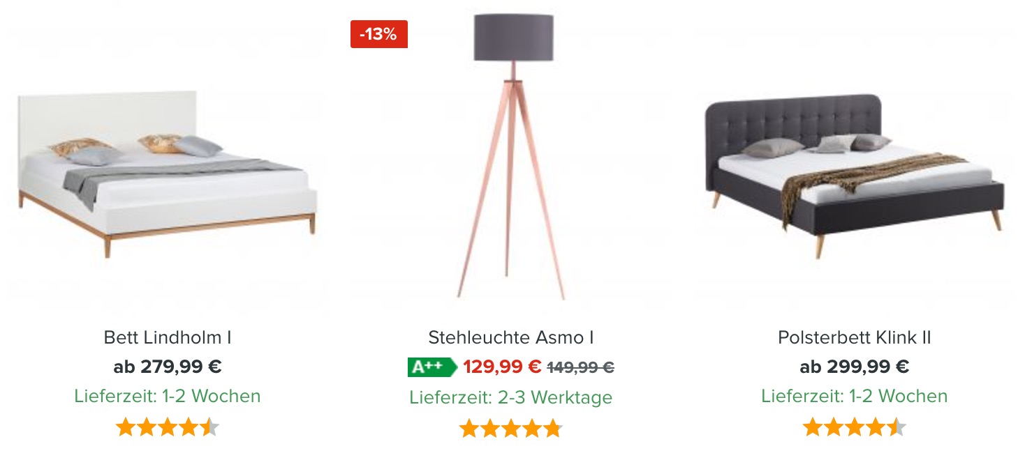1025x453 pixels.
Task: Click the red 129,99 € sale price
Action: (502, 367)
